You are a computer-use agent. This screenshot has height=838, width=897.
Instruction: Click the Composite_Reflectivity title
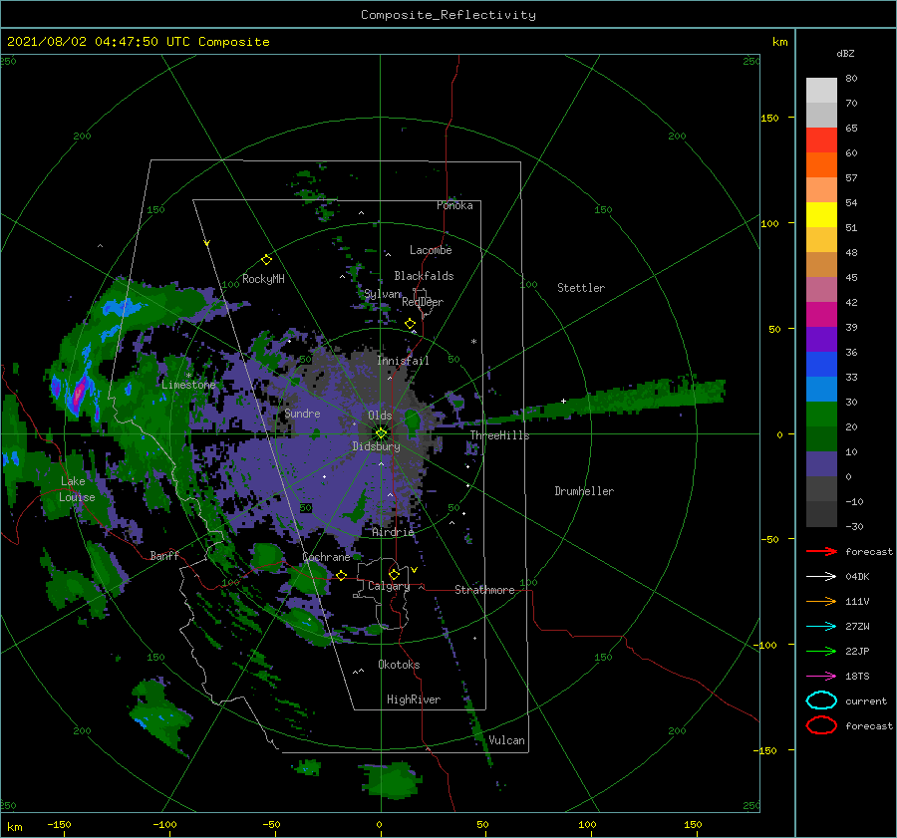coord(448,15)
